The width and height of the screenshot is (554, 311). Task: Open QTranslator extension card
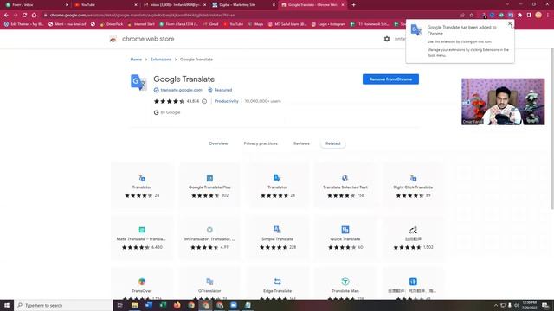209,284
